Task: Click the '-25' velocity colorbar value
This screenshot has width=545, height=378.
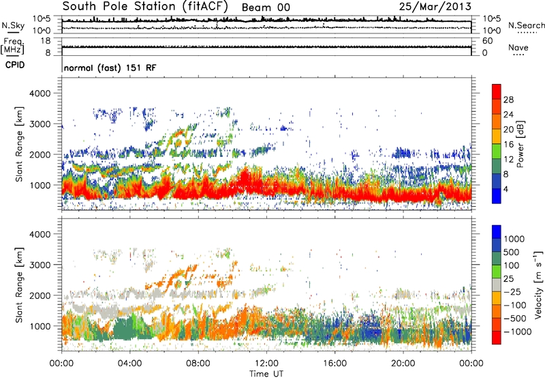Action: tap(512, 291)
